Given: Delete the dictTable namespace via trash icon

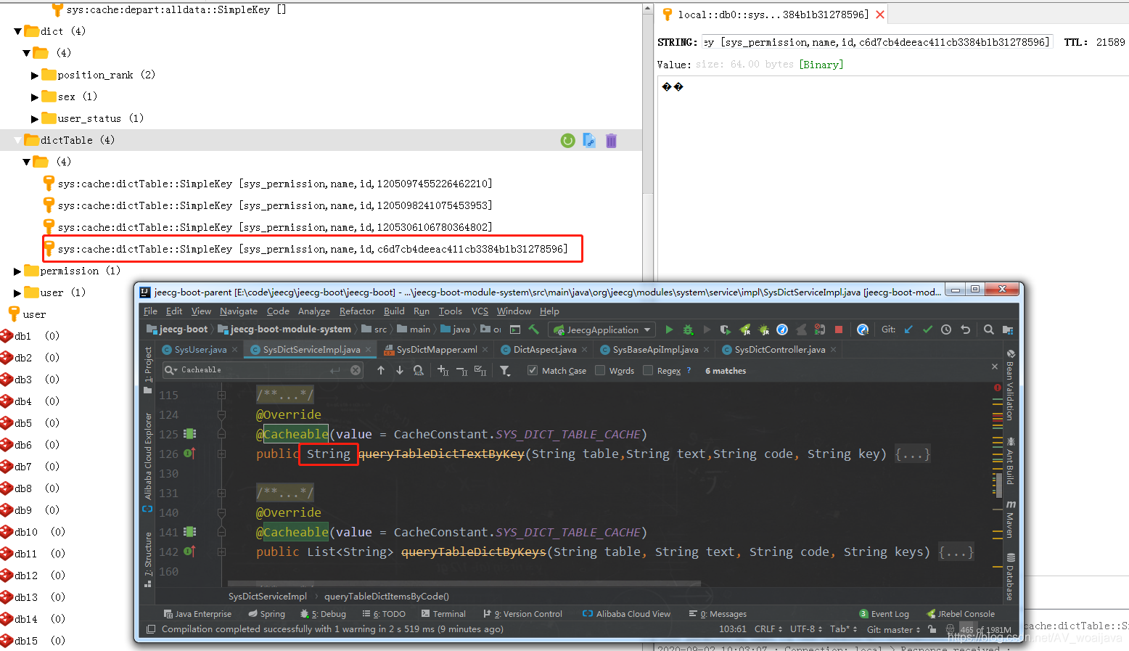Looking at the screenshot, I should (x=611, y=141).
